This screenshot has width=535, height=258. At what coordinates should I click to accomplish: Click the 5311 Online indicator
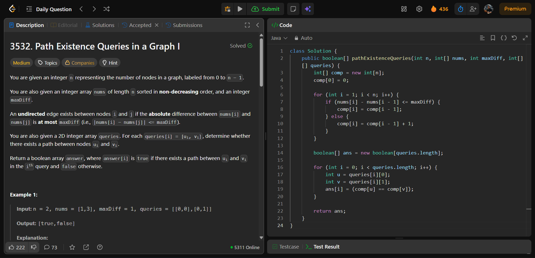tap(245, 247)
